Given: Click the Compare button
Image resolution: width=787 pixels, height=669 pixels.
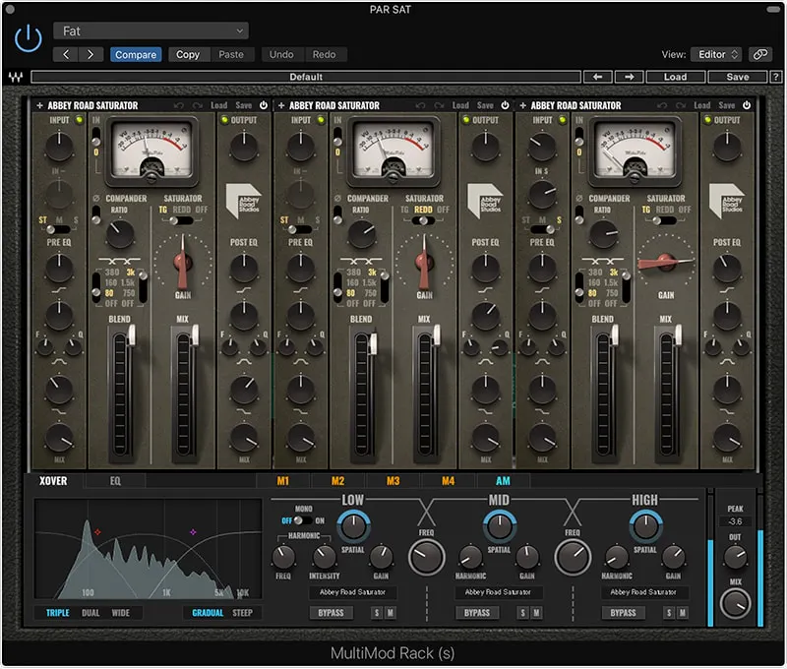Looking at the screenshot, I should (x=136, y=54).
